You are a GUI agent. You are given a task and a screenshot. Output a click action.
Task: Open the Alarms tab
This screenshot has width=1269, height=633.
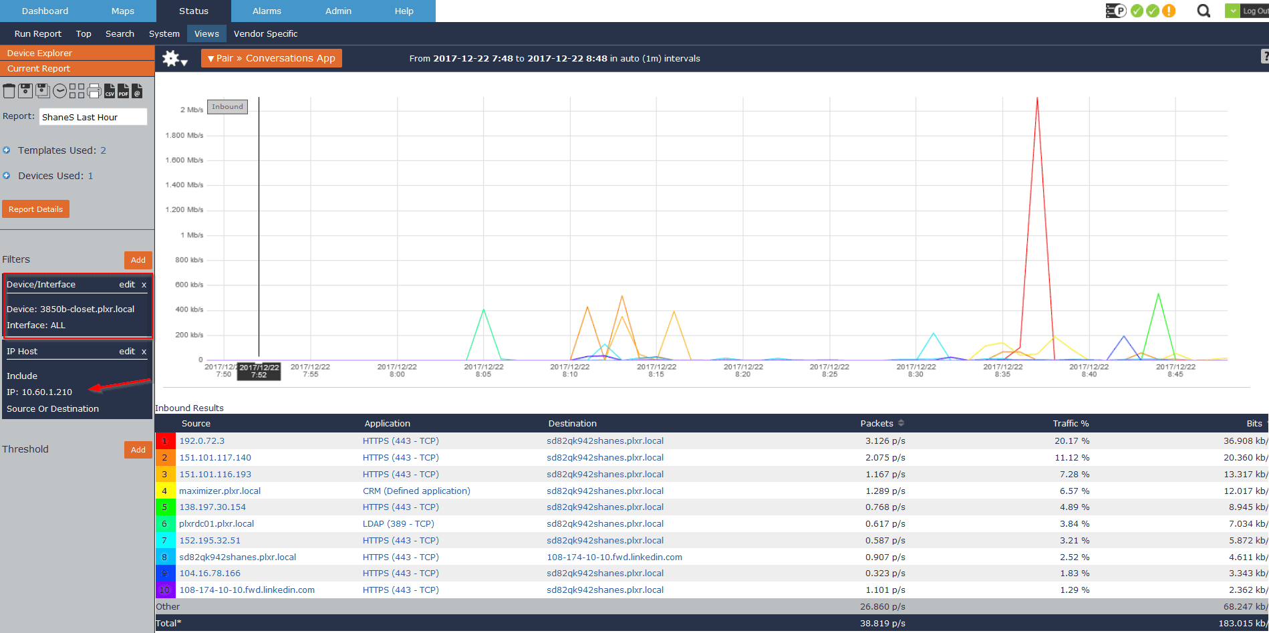[267, 11]
